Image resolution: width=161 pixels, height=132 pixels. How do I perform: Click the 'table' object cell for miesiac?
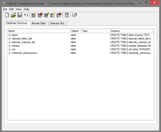coord(73,46)
